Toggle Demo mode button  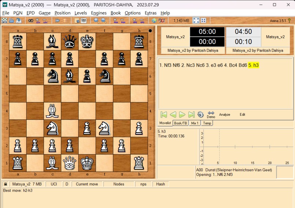coord(211,115)
